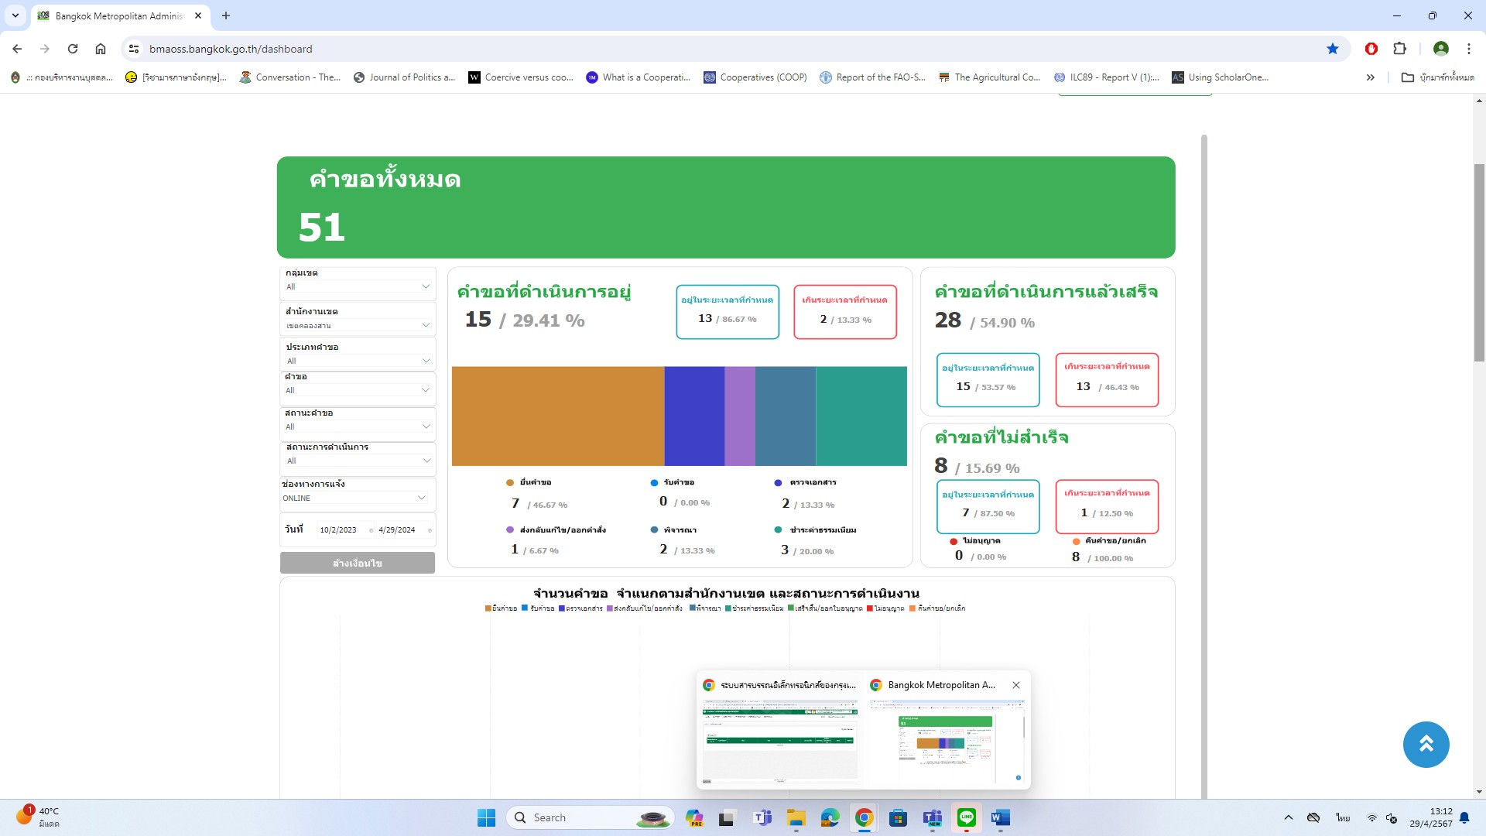Expand the ช่องทางการแจ้ง ONLINE dropdown

pos(354,498)
